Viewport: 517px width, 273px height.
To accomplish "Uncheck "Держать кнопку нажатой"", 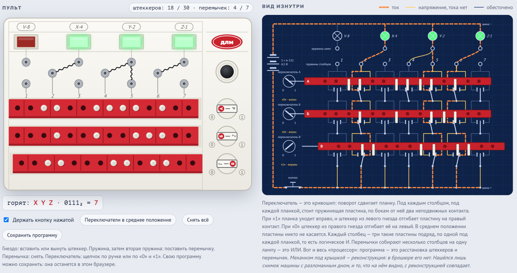I will (6, 220).
